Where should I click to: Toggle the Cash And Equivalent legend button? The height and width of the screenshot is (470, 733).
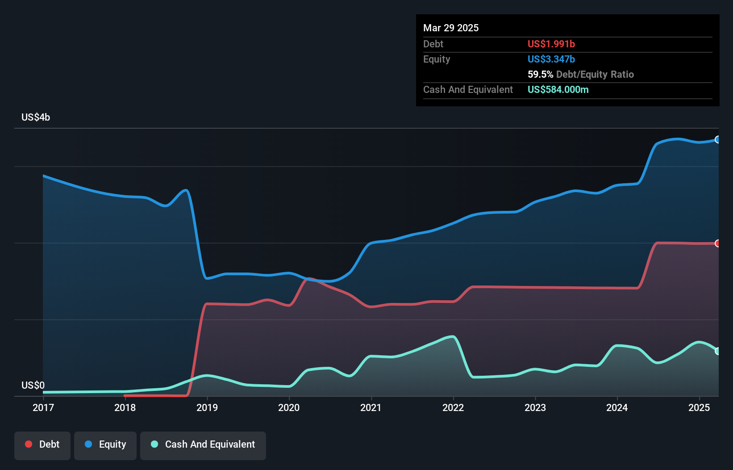(x=203, y=445)
